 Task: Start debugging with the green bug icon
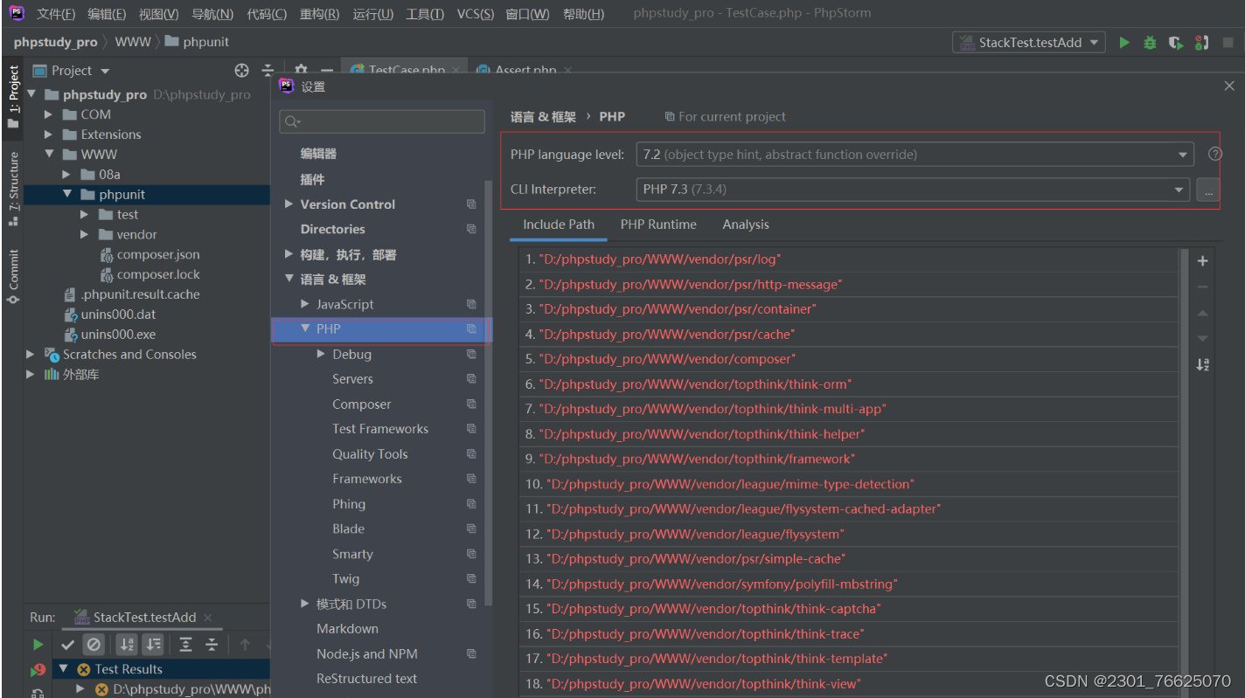(x=1150, y=42)
